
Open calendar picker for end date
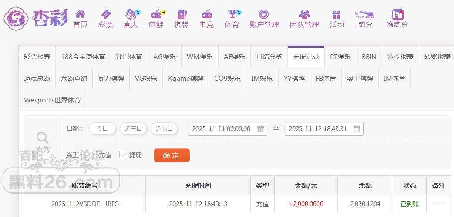tap(357, 128)
